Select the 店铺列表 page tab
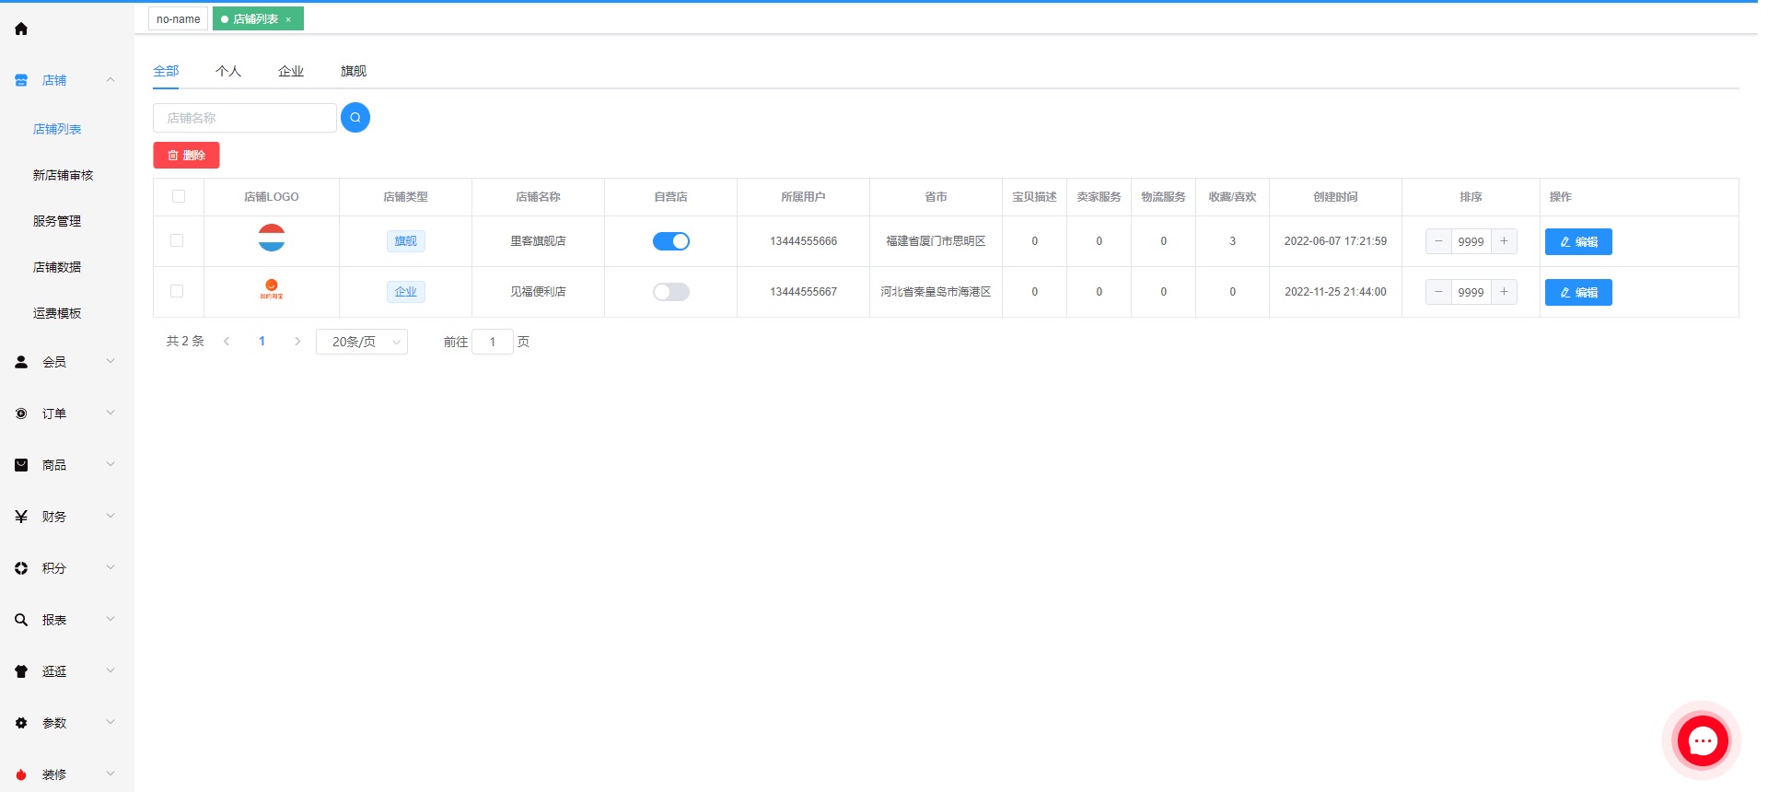1768x792 pixels. [x=256, y=18]
